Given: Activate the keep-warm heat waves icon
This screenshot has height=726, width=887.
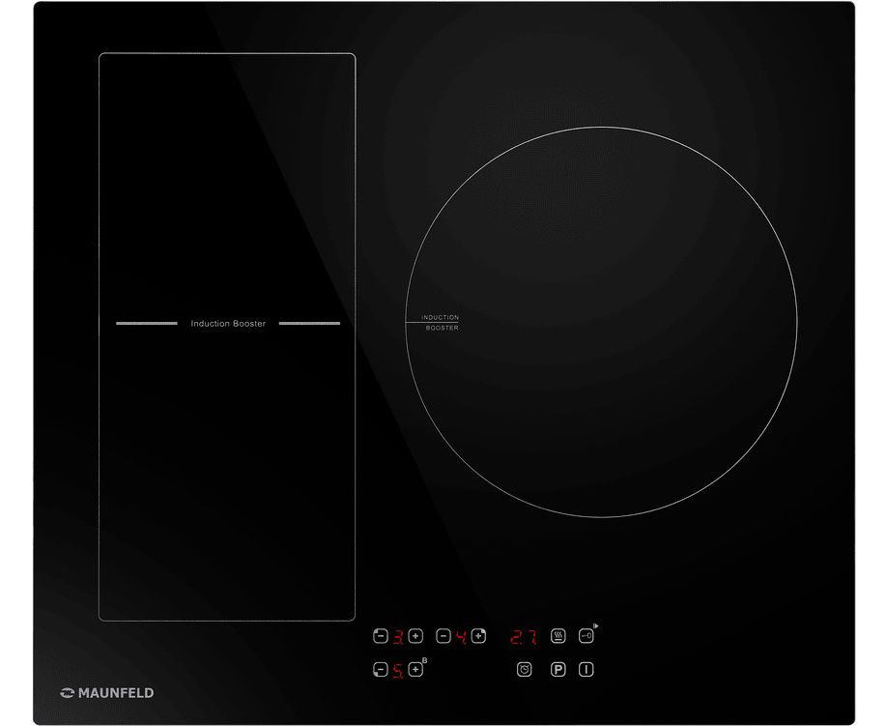Looking at the screenshot, I should coord(558,636).
